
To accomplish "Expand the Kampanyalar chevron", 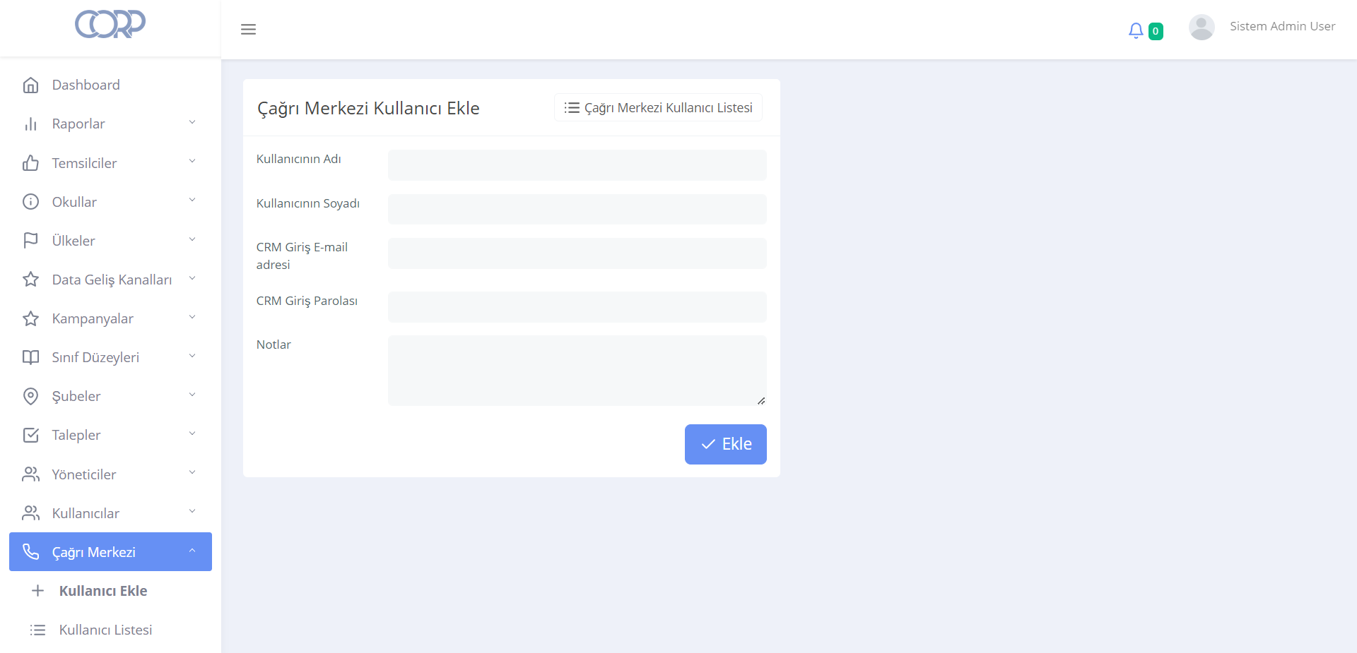I will pos(192,318).
